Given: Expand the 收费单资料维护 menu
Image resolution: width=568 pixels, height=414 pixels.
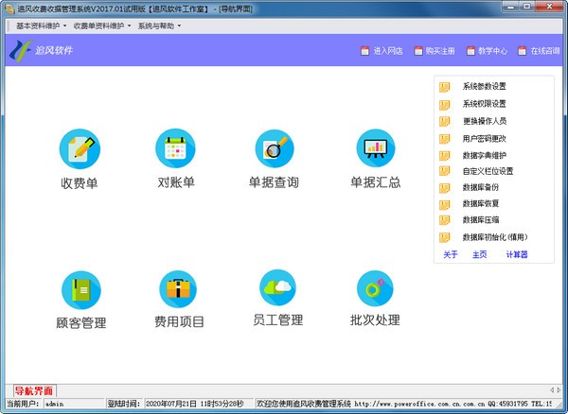Looking at the screenshot, I should 101,26.
